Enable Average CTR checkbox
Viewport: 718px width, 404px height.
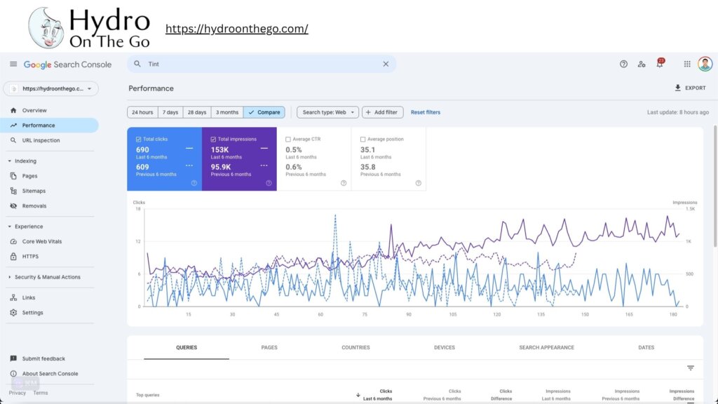coord(288,140)
